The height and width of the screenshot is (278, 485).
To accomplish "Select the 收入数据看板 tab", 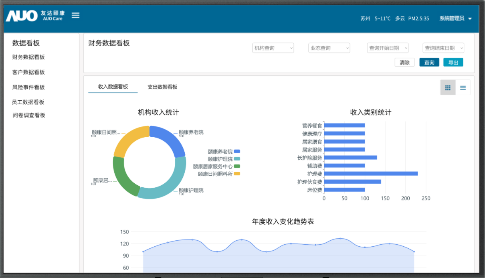I will click(113, 87).
